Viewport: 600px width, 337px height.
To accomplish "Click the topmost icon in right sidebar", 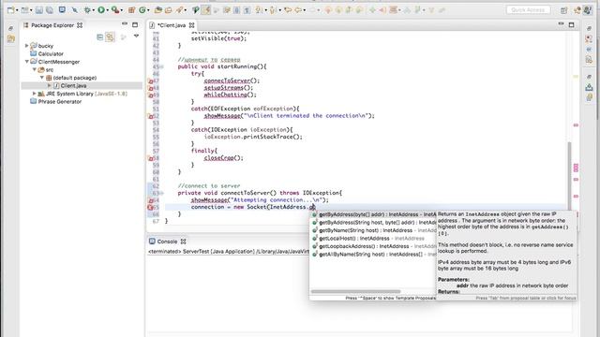I will tap(589, 29).
